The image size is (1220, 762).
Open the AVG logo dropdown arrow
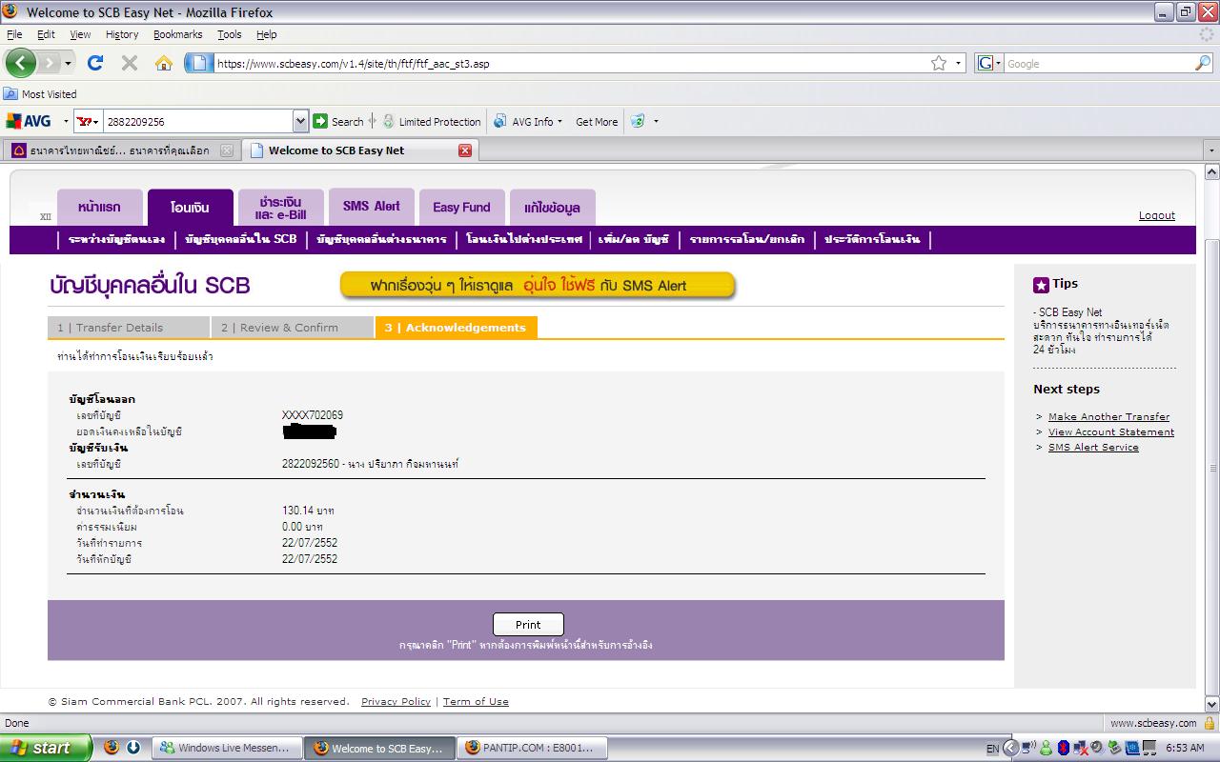tap(66, 122)
